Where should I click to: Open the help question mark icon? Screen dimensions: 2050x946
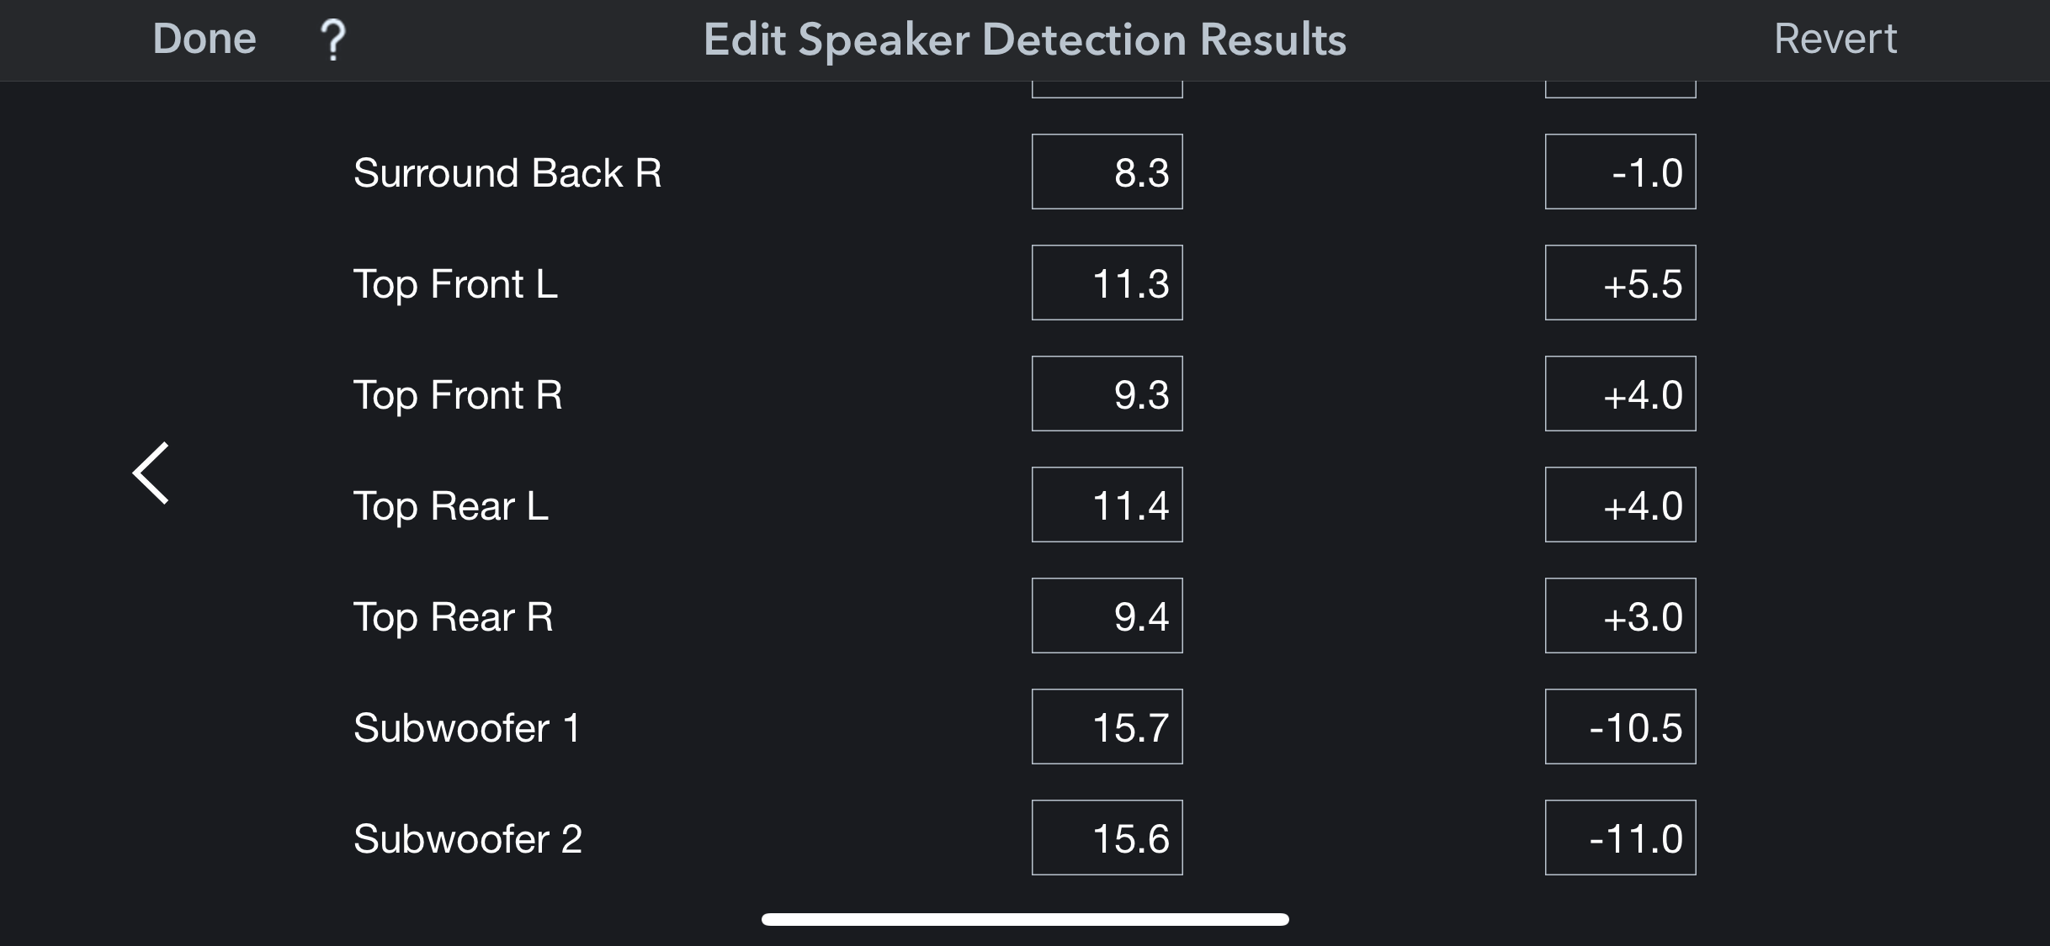333,40
